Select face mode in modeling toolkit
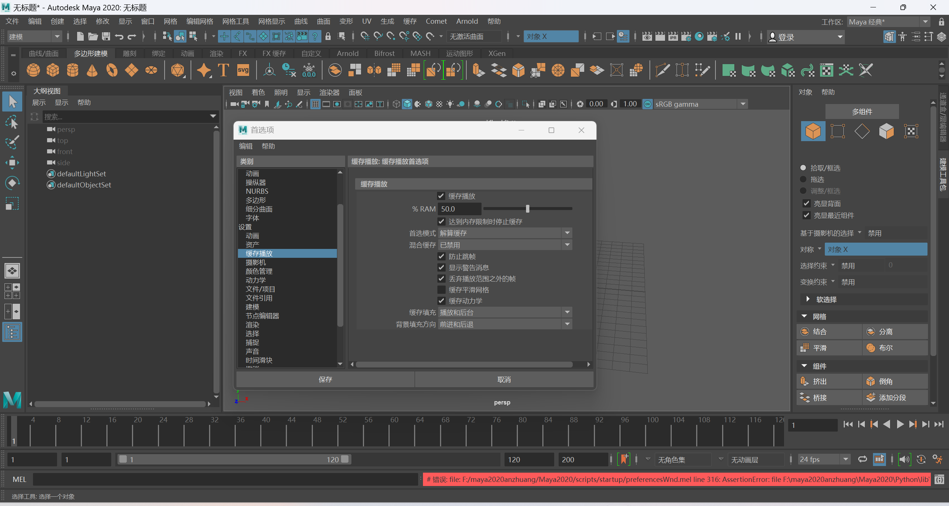Image resolution: width=949 pixels, height=506 pixels. pyautogui.click(x=886, y=131)
